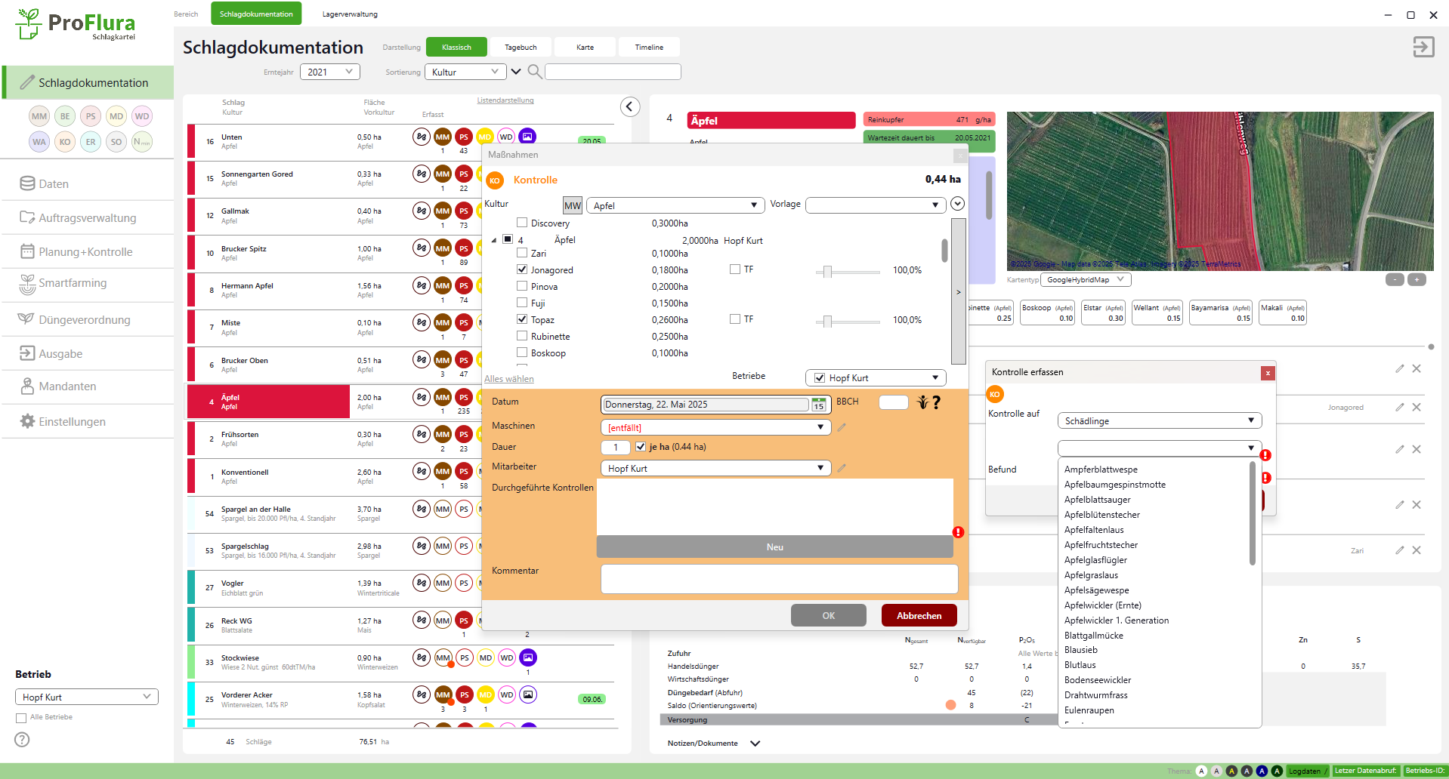Click the logout icon at top right

pos(1423,47)
